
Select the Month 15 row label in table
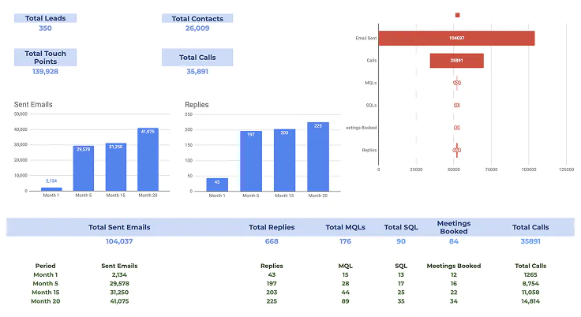click(x=46, y=293)
